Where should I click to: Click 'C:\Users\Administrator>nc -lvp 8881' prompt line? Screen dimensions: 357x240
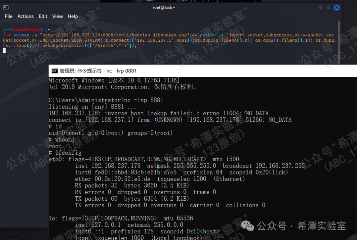(106, 100)
